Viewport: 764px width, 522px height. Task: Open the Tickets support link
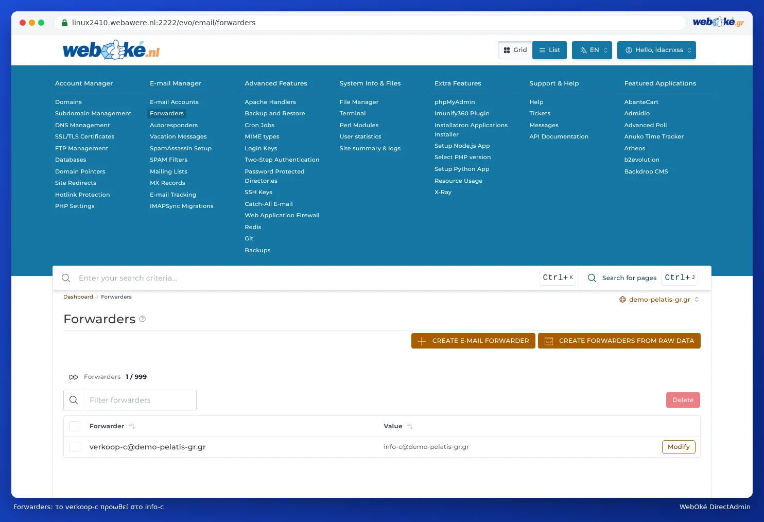pos(540,113)
